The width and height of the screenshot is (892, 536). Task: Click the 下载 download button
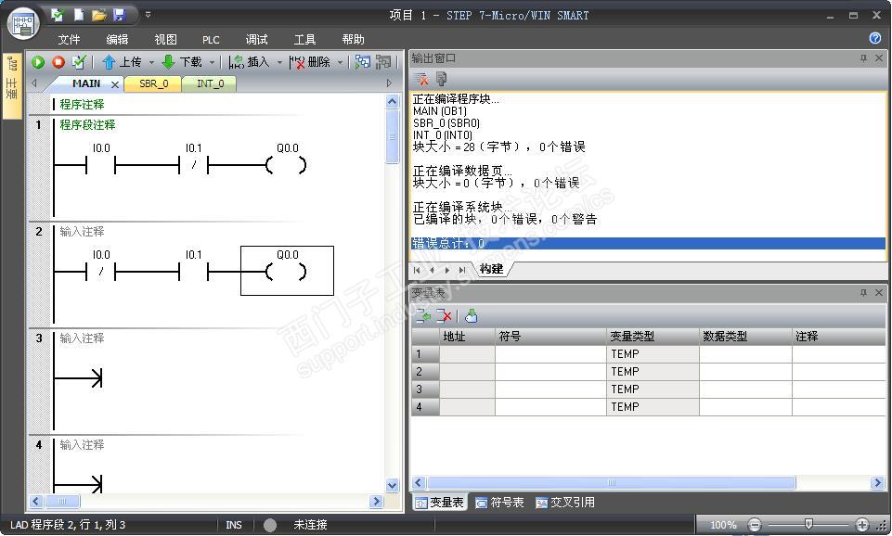pyautogui.click(x=182, y=62)
